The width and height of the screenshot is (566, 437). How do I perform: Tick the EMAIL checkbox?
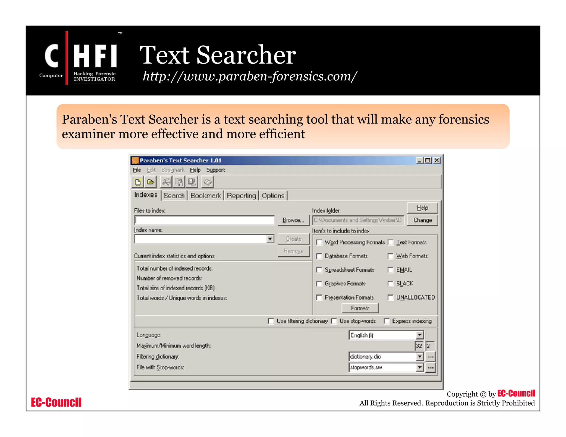[391, 270]
